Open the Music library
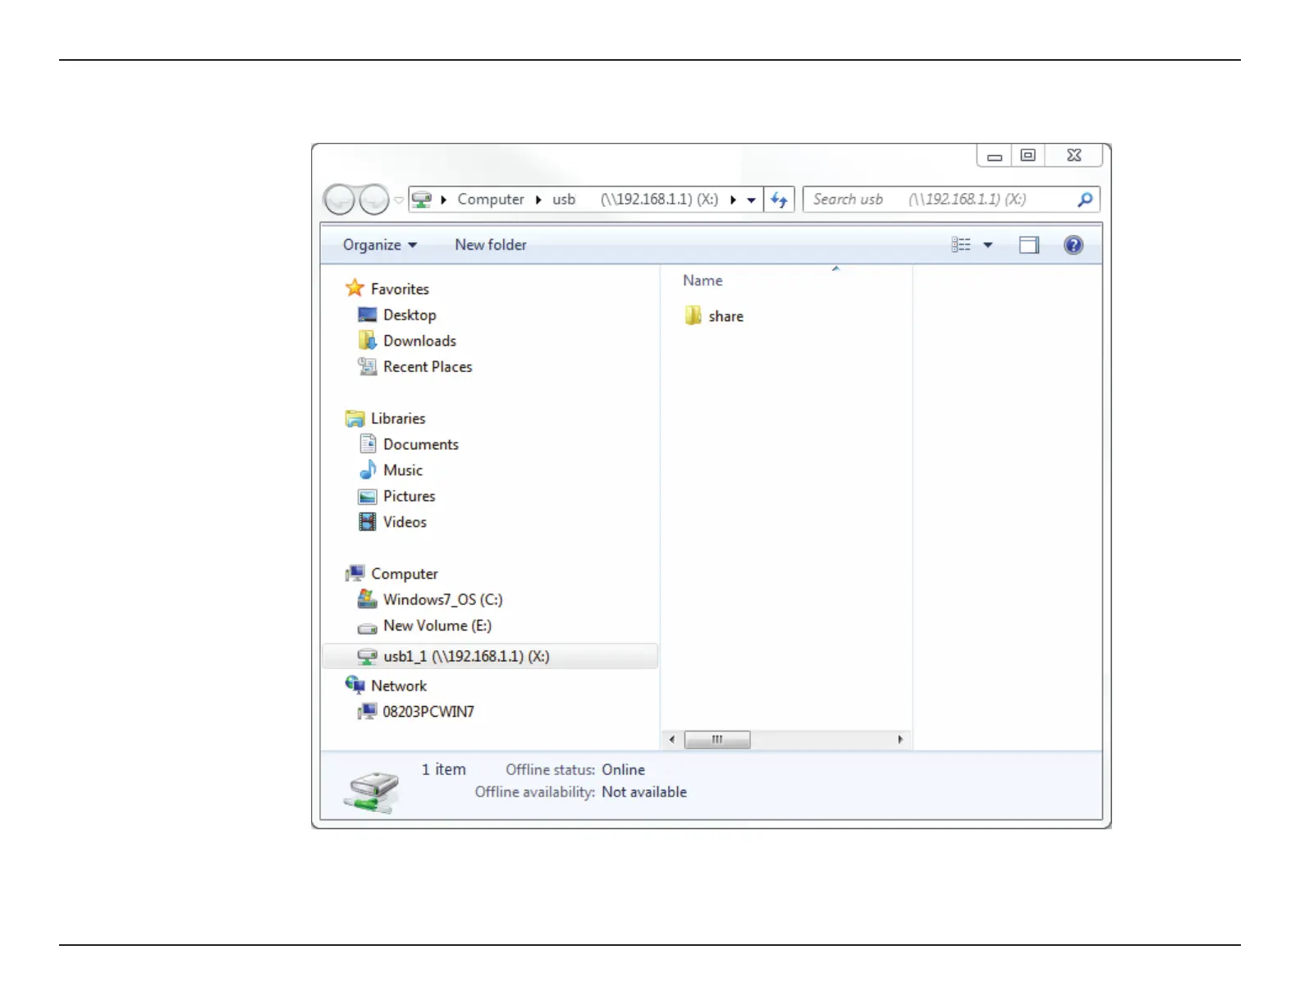1300x1005 pixels. coord(403,470)
